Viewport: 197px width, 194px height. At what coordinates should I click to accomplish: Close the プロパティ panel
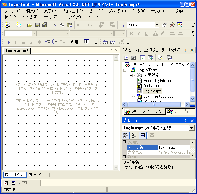coord(192,121)
